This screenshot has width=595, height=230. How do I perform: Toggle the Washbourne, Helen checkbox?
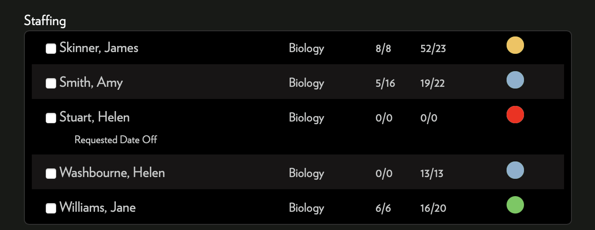(51, 174)
